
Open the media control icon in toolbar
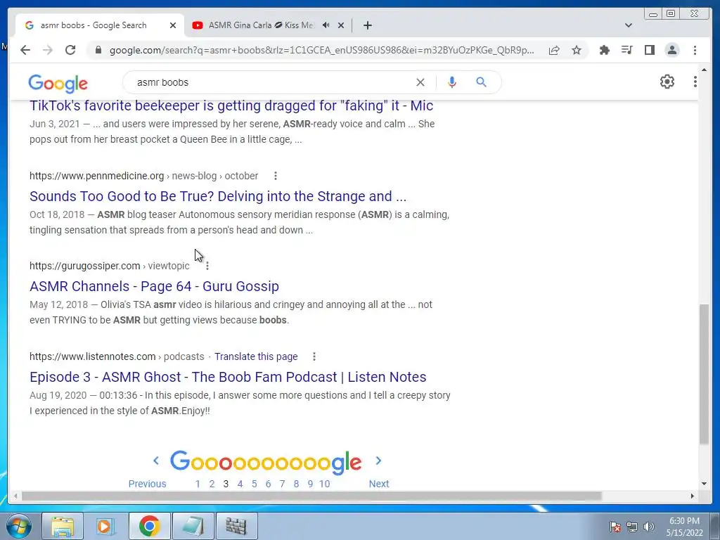626,50
